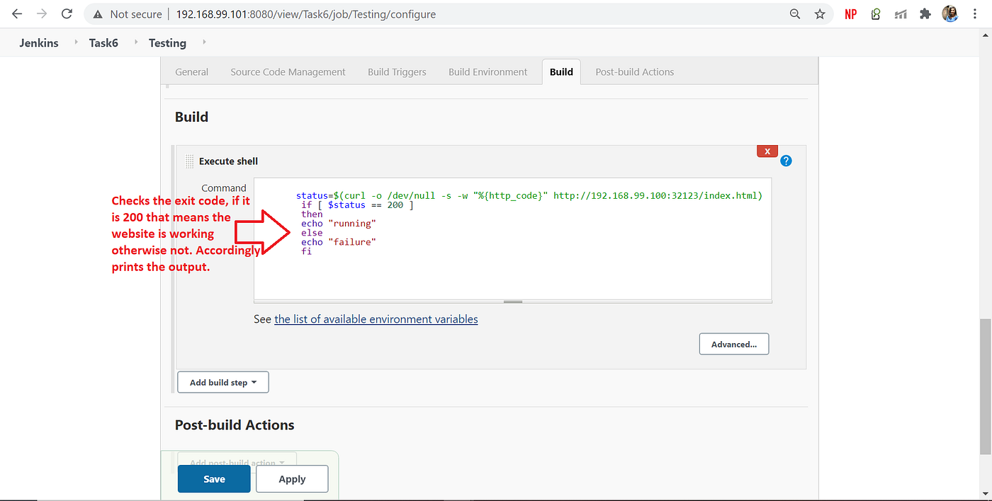Screen dimensions: 992x501
Task: Click the echo "running" line
Action: point(338,224)
